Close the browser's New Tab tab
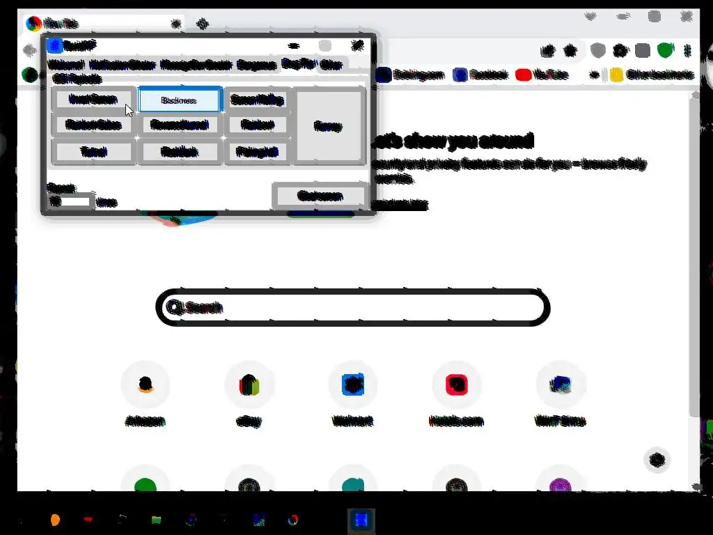 pyautogui.click(x=175, y=23)
